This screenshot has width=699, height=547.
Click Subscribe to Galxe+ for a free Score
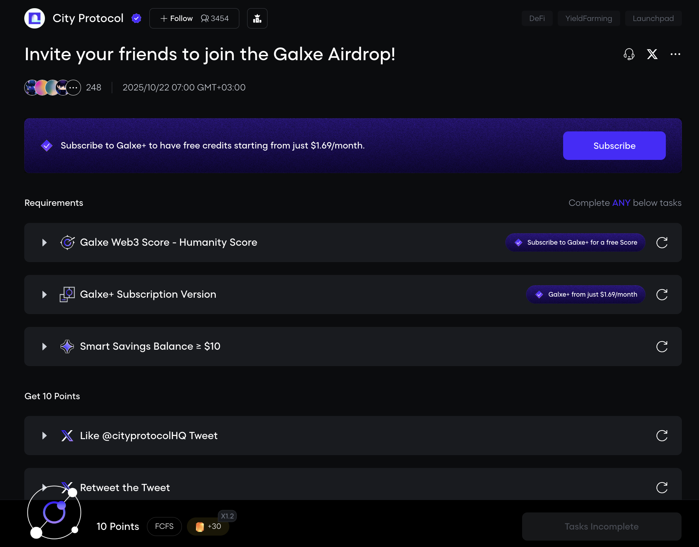(575, 243)
